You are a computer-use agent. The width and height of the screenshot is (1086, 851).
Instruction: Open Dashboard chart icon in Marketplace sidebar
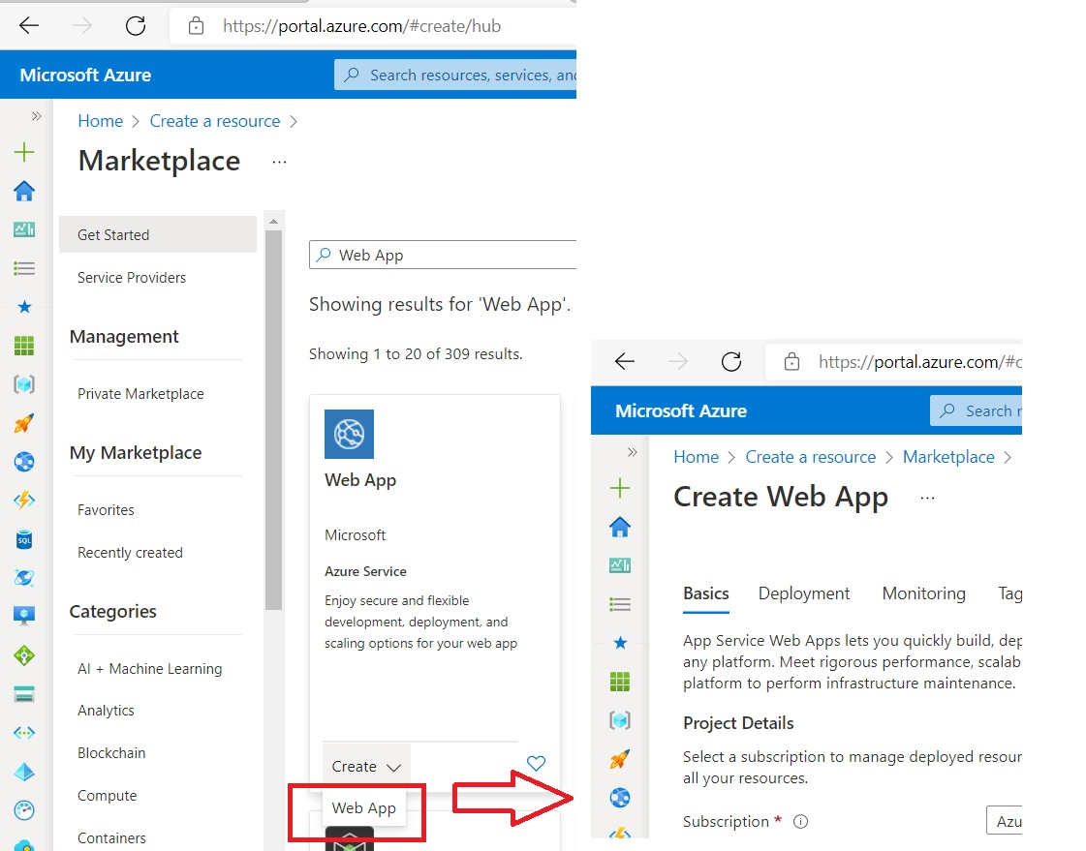24,229
